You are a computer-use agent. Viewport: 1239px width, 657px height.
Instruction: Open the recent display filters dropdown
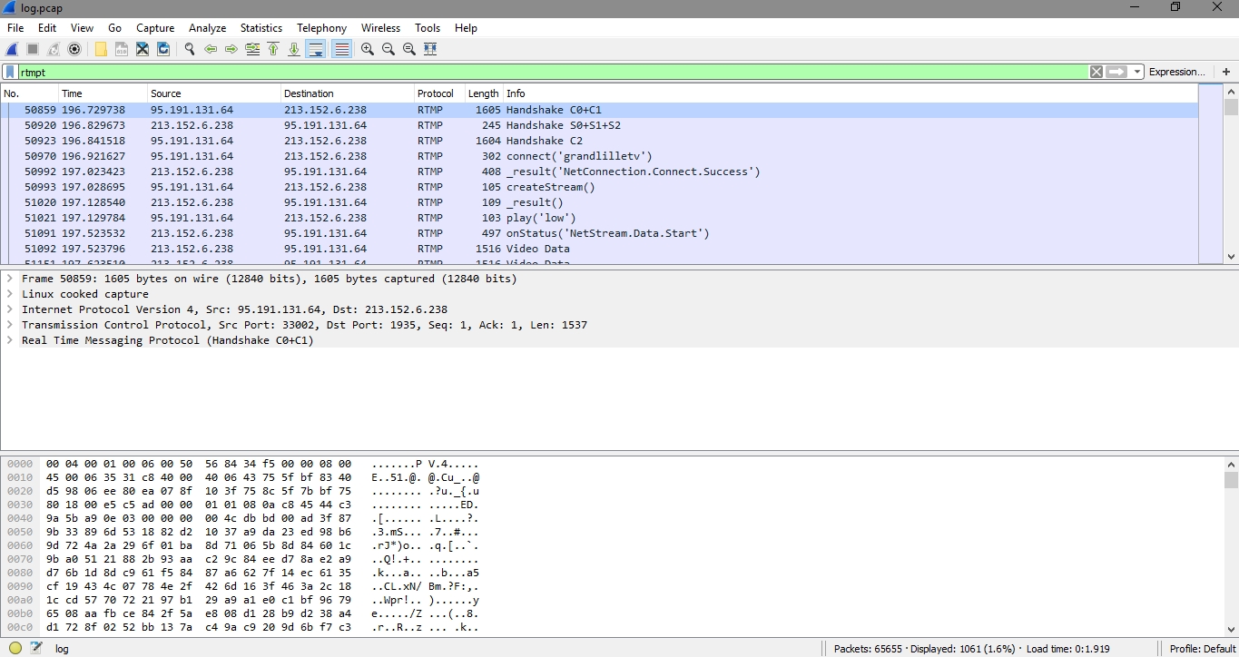point(1137,72)
